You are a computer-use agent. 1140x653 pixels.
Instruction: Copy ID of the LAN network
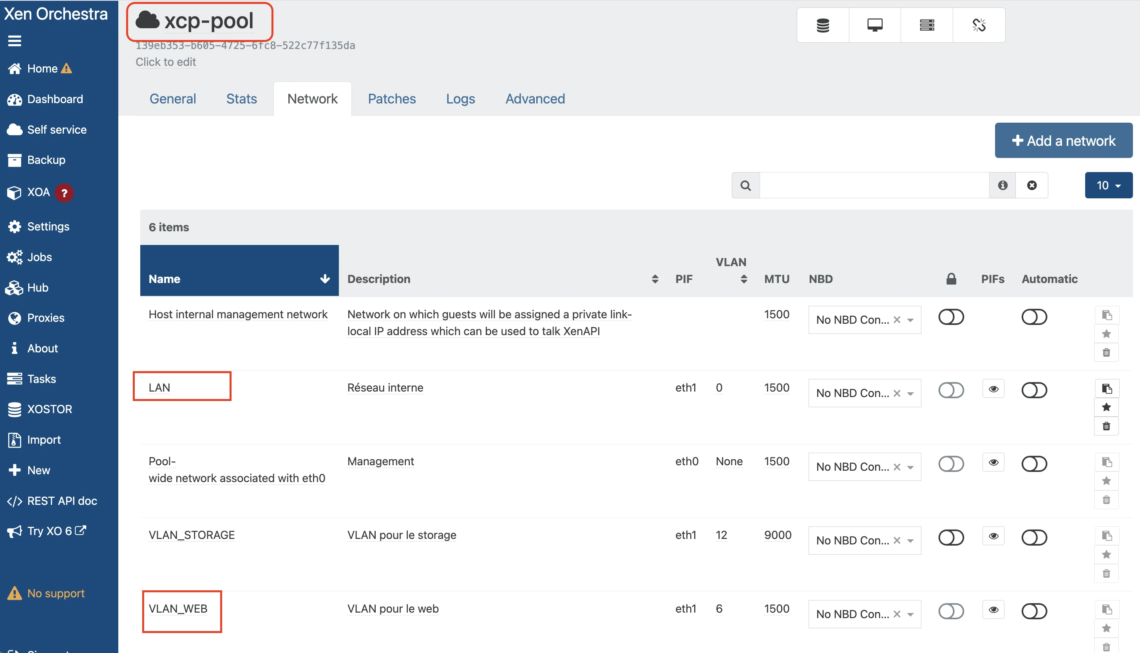(x=1106, y=388)
